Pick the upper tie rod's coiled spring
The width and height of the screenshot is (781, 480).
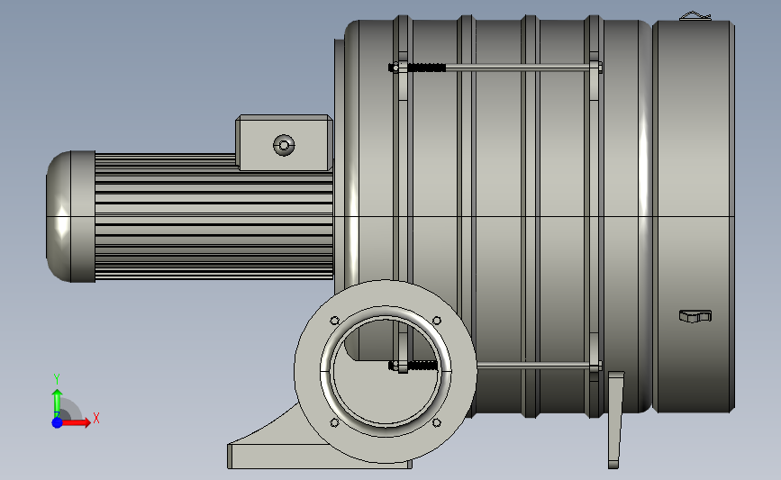(426, 68)
